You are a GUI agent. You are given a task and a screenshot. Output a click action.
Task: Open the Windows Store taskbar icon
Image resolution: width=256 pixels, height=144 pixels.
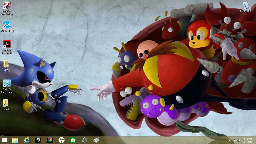(73, 140)
